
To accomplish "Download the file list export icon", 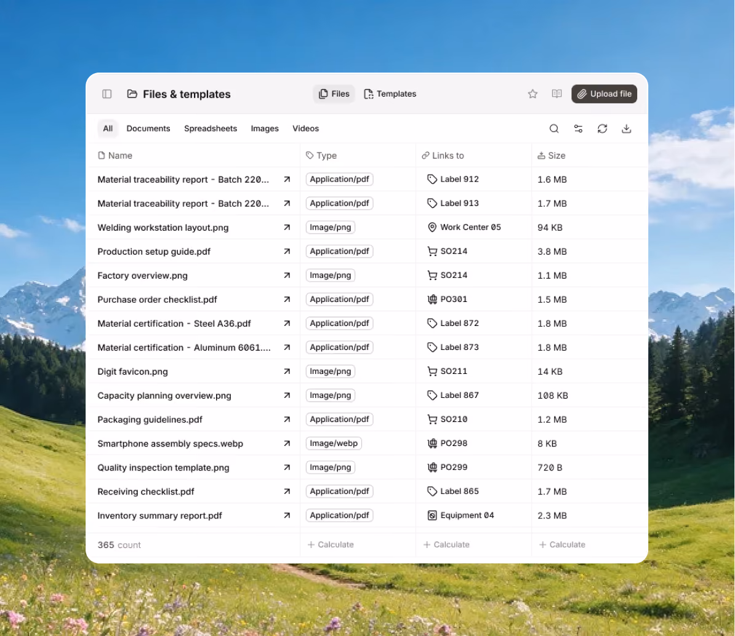I will (626, 129).
